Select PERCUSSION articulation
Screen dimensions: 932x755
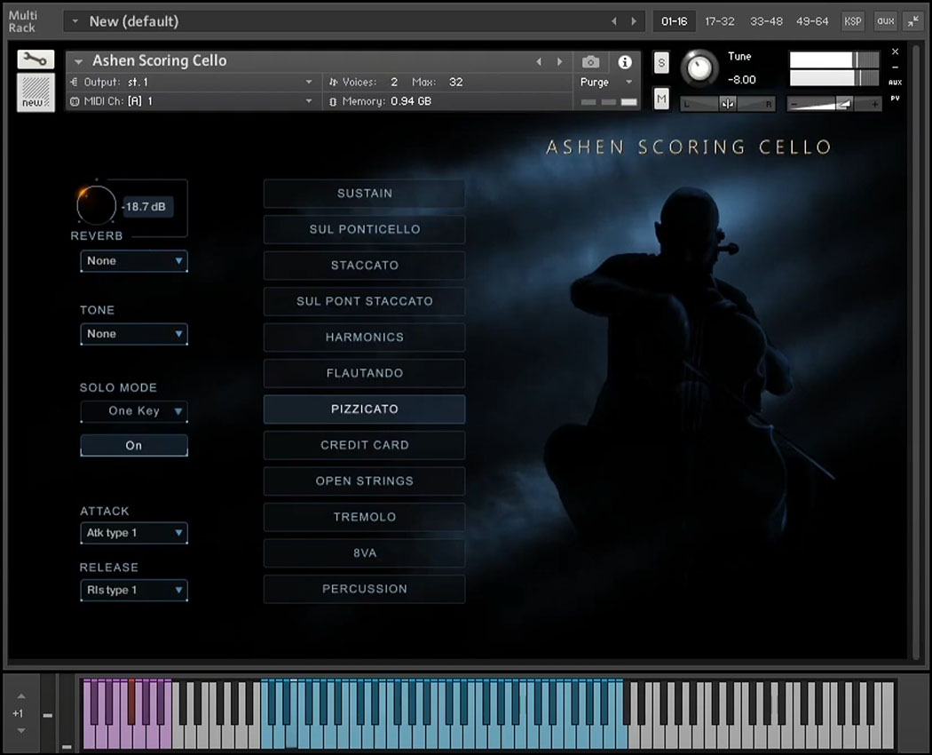click(364, 589)
